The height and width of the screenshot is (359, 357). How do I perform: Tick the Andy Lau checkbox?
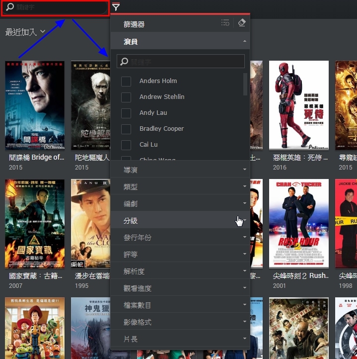pos(126,113)
